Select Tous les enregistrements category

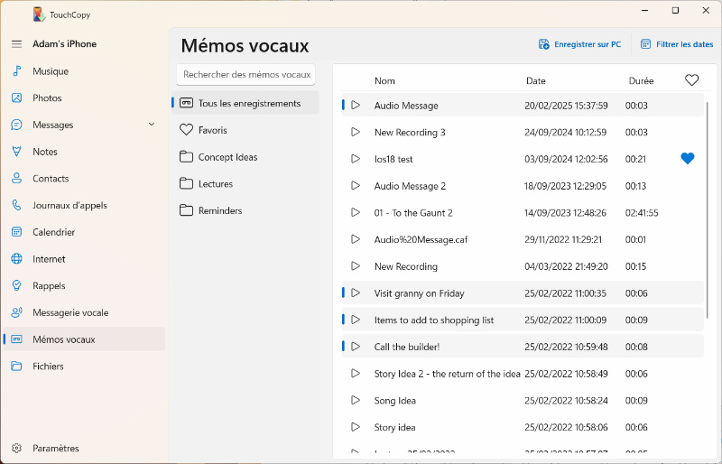[x=245, y=104]
